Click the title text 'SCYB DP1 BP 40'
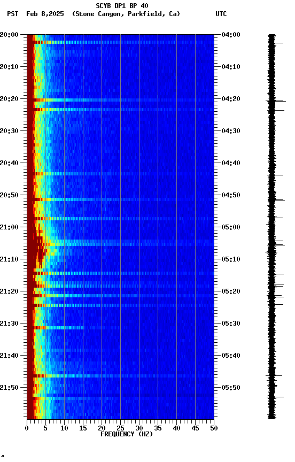This screenshot has height=462, width=295. (122, 6)
